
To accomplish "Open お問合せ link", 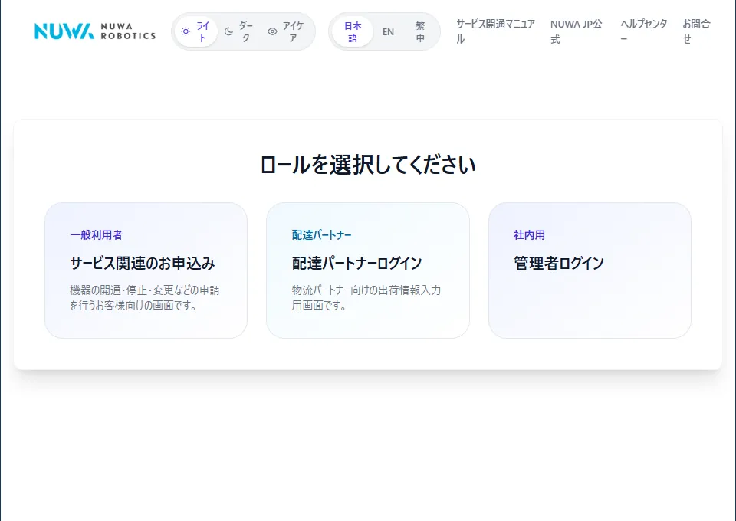I will pos(697,31).
